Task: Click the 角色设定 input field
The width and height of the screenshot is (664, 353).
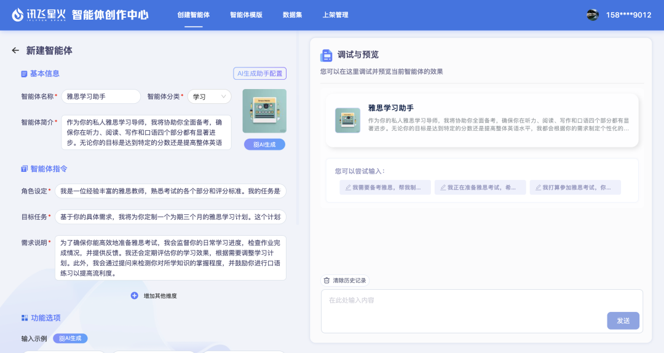Action: point(170,191)
